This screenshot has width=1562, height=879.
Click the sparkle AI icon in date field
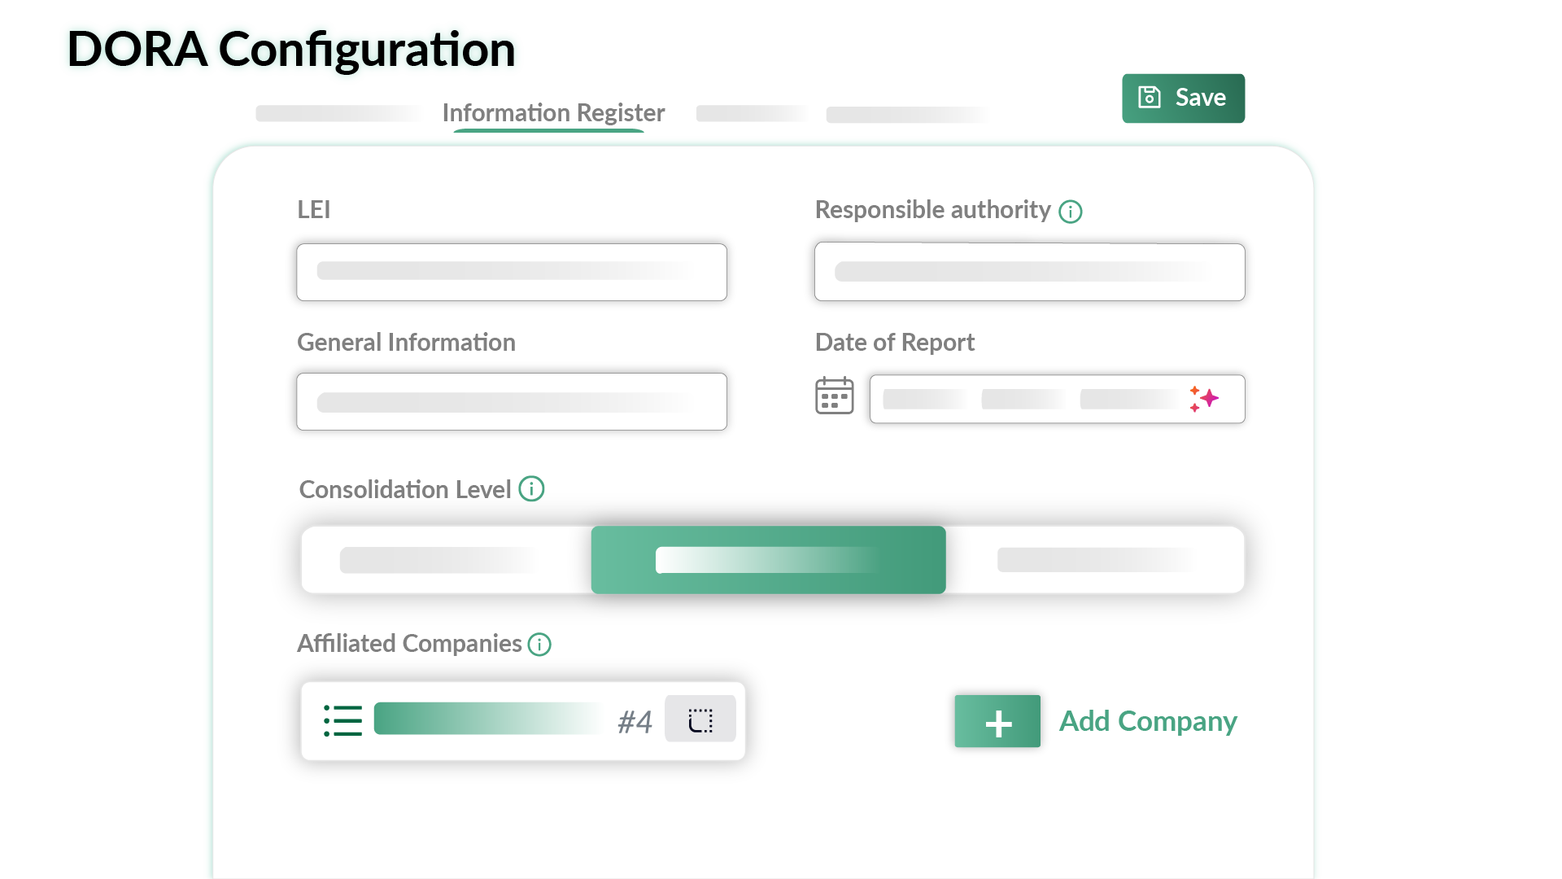pos(1204,399)
